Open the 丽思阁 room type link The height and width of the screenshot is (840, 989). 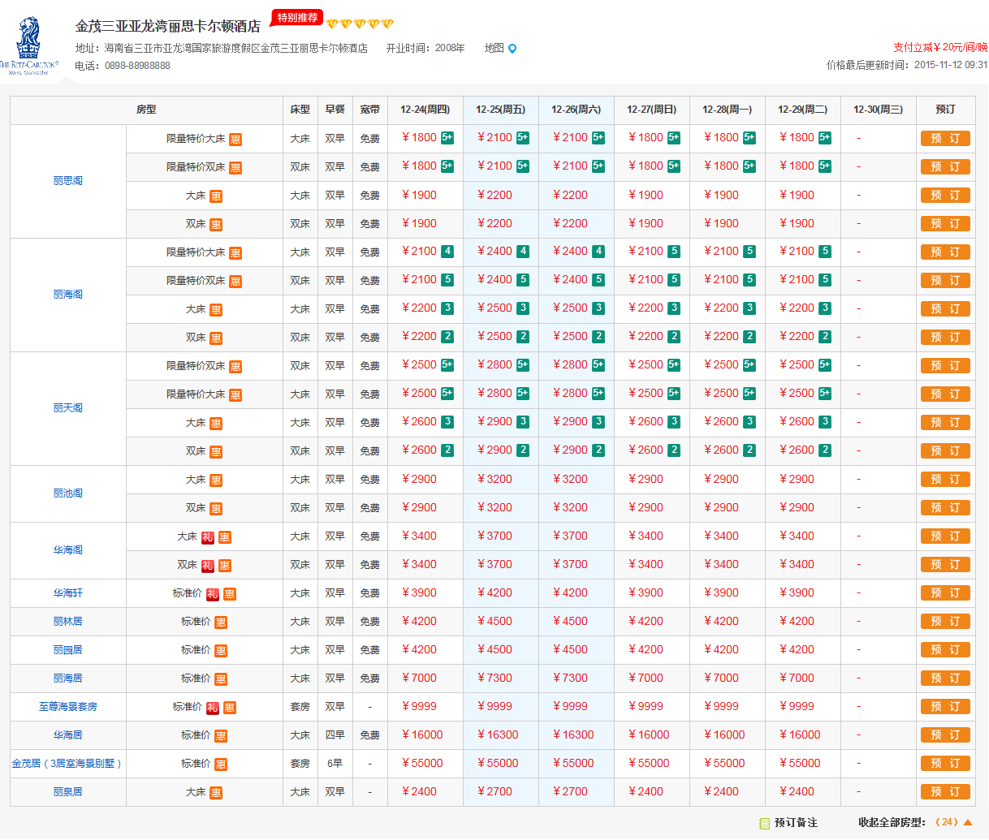(68, 181)
